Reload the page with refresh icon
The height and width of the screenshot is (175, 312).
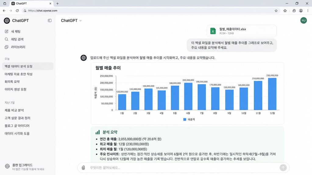point(17,11)
